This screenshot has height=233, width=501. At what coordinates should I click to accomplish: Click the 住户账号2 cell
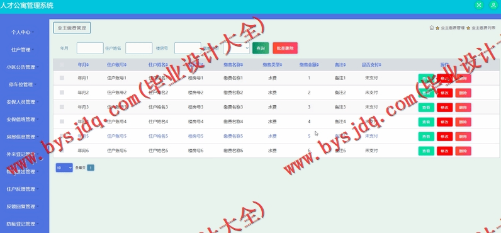click(116, 93)
